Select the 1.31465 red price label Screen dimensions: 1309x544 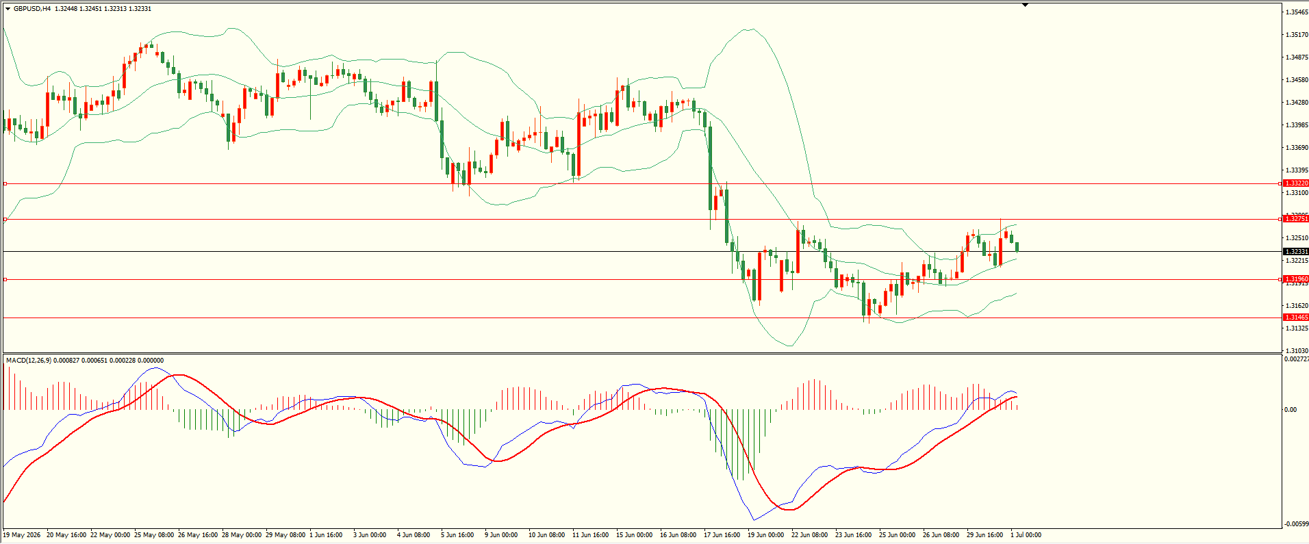coord(1296,318)
